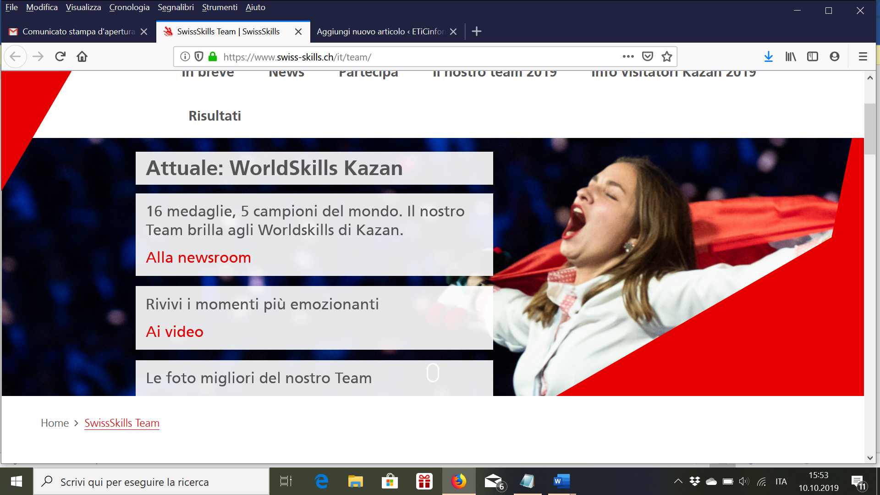Open the Aiuto menu

tap(255, 7)
